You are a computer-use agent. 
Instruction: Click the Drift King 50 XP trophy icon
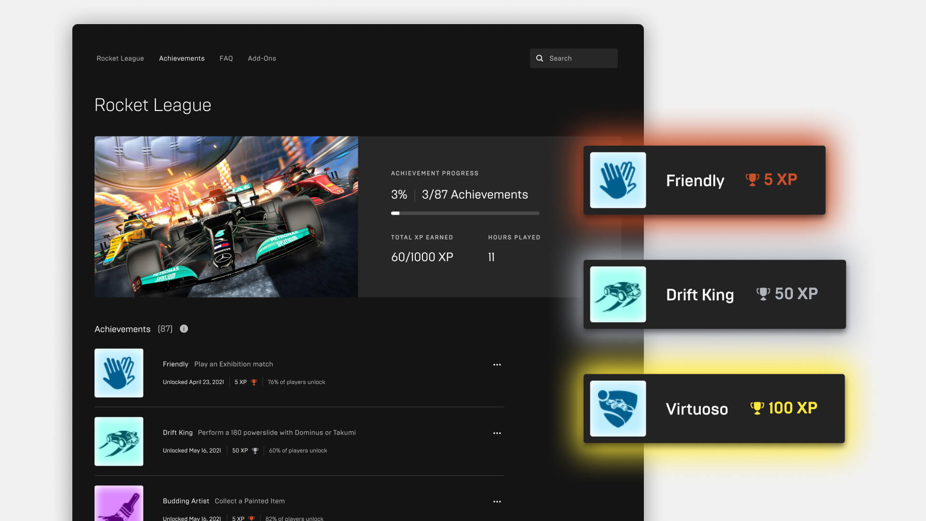click(762, 293)
